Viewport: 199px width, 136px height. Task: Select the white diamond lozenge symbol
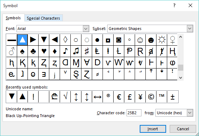coord(65,40)
